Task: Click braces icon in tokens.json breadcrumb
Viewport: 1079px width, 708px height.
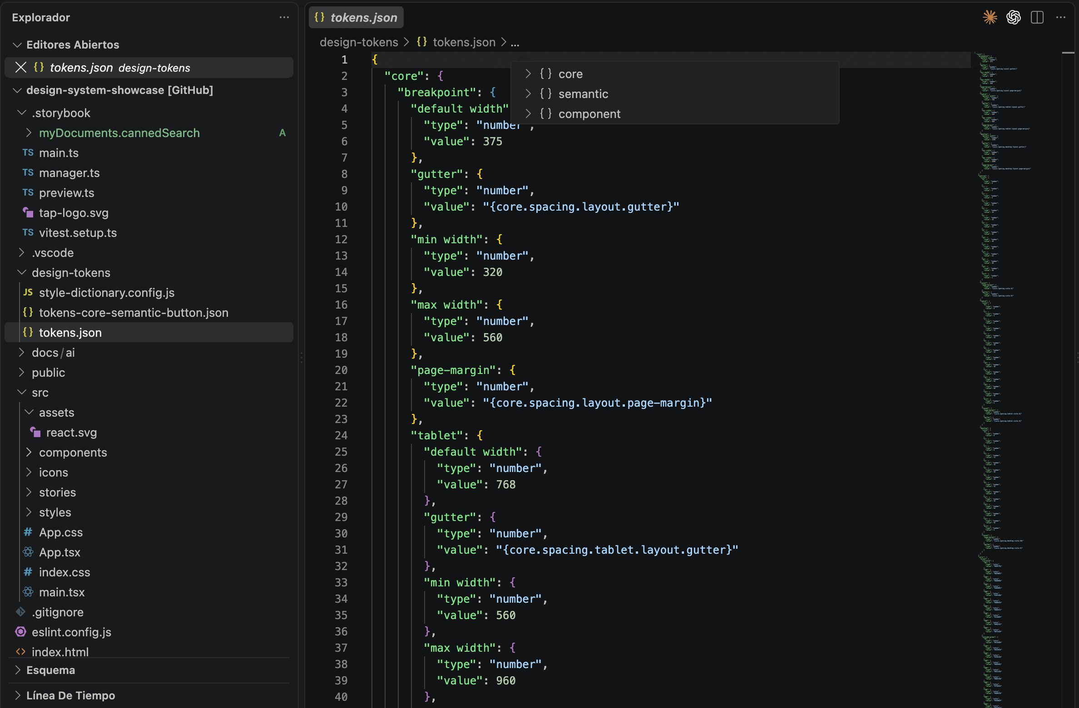Action: tap(422, 42)
